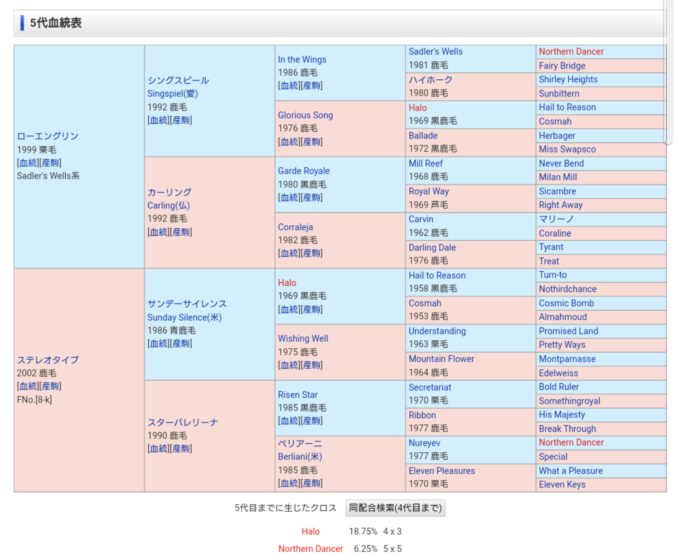Viewport: 679px width, 555px height.
Task: Click Risen Star horse link
Action: tap(297, 395)
